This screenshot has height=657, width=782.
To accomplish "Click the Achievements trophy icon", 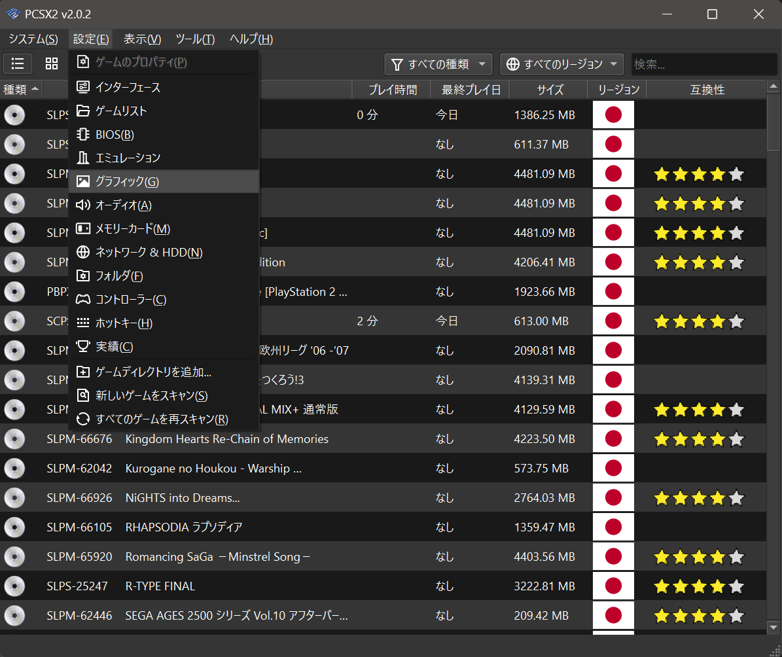I will pyautogui.click(x=83, y=346).
